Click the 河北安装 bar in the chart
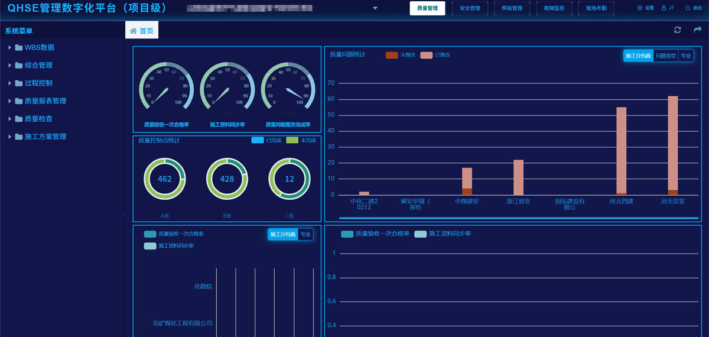 672,145
